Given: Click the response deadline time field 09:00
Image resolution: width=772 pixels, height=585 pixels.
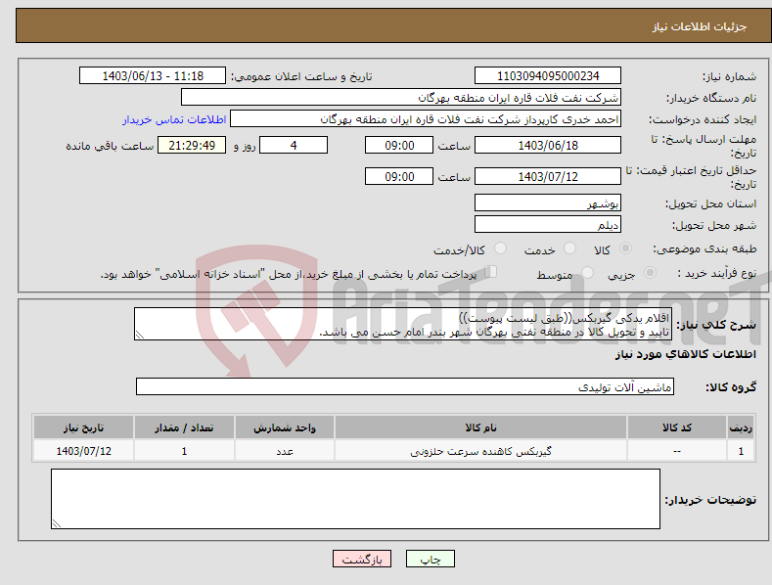Looking at the screenshot, I should point(399,145).
